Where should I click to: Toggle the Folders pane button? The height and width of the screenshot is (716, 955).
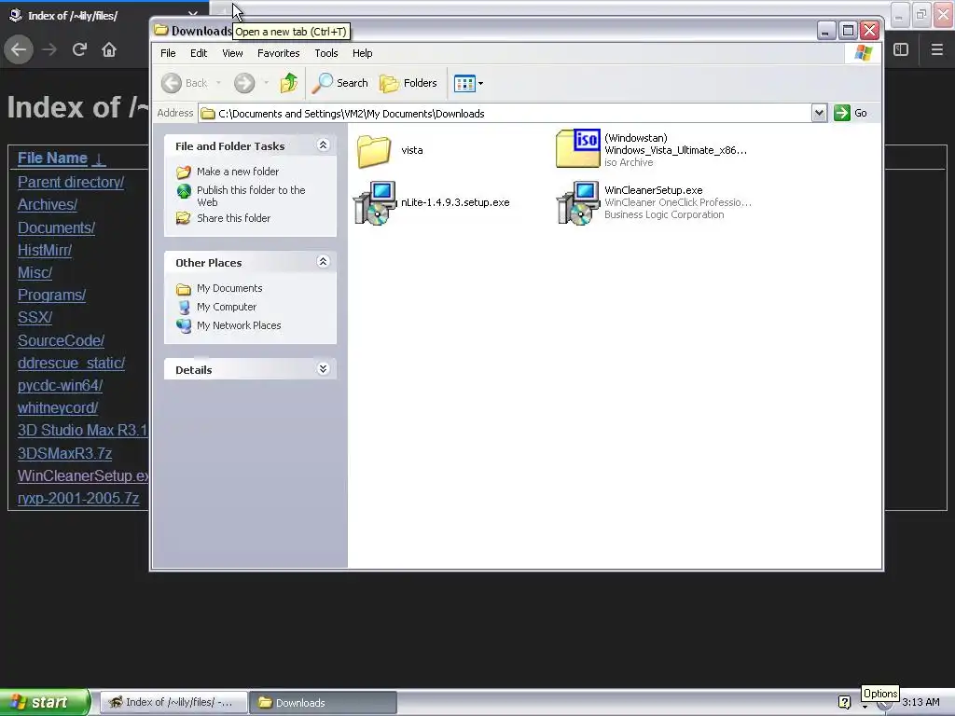click(408, 83)
